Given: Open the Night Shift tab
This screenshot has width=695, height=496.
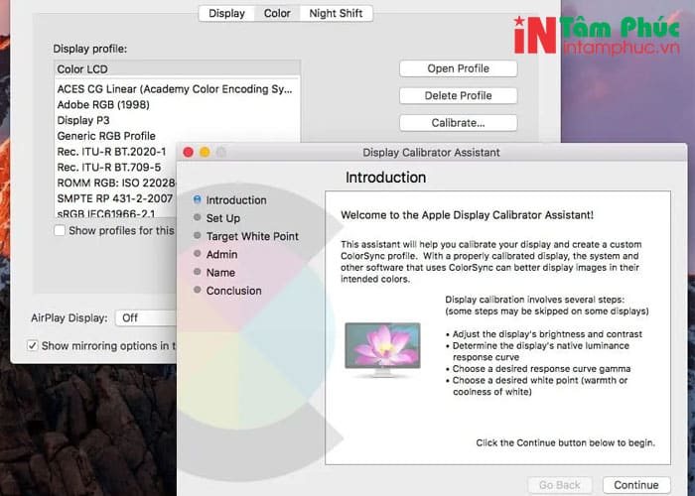Looking at the screenshot, I should point(336,13).
